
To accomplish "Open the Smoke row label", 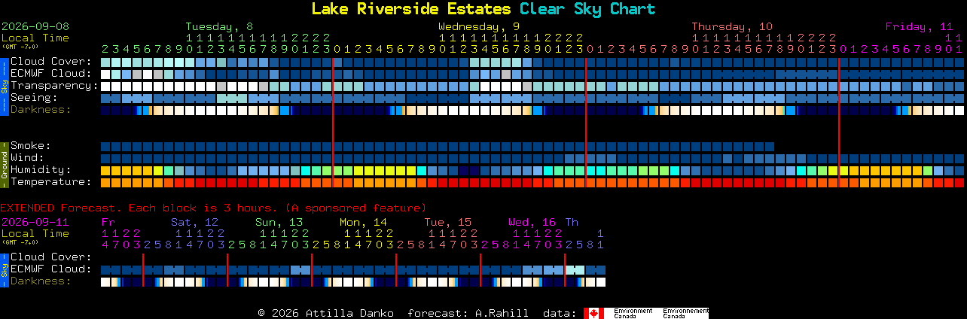I will tap(31, 146).
